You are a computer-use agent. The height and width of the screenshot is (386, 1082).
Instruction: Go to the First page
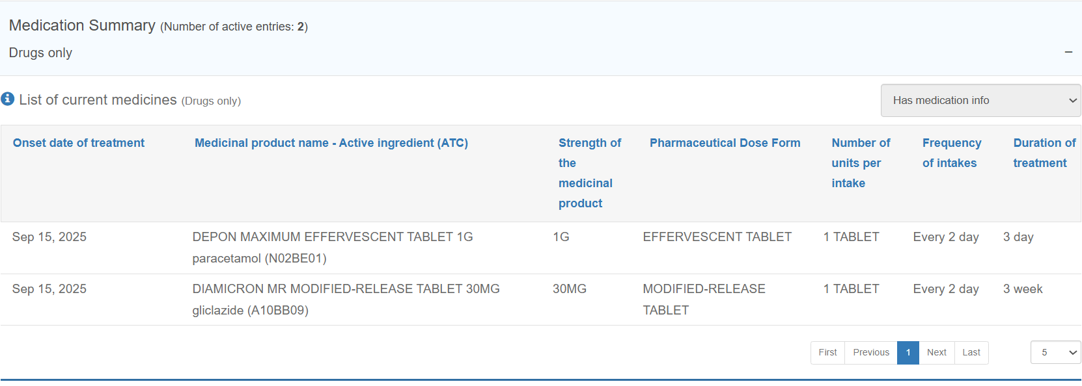click(x=827, y=352)
